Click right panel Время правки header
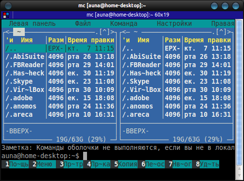The height and width of the screenshot is (181, 244). (208, 40)
